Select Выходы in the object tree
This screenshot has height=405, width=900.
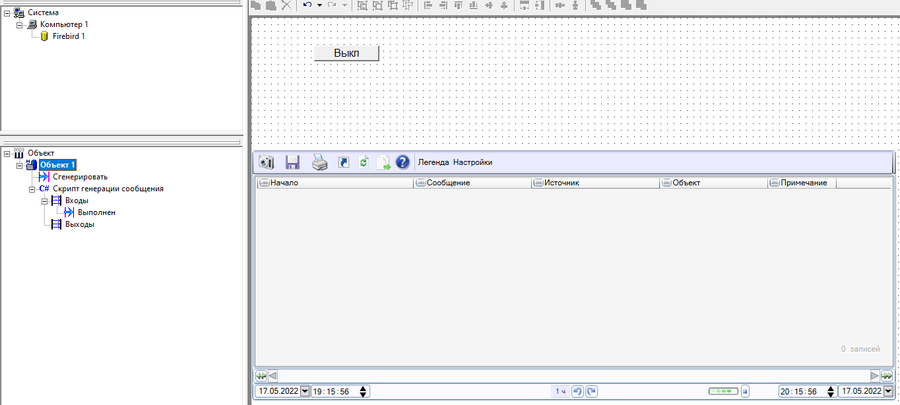coord(80,224)
